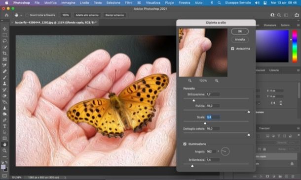Open the Filtro menu
This screenshot has width=301, height=180.
click(128, 2)
